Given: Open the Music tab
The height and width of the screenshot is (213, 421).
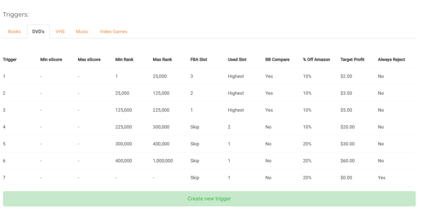Looking at the screenshot, I should 82,32.
